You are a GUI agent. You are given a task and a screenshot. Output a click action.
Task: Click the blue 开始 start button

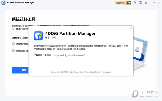20,70
